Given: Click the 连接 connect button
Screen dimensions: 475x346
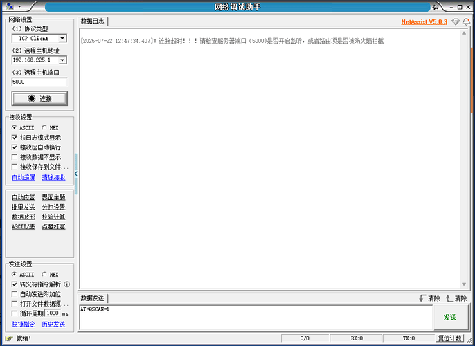Looking at the screenshot, I should [39, 99].
